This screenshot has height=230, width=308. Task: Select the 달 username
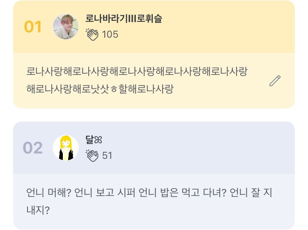89,140
